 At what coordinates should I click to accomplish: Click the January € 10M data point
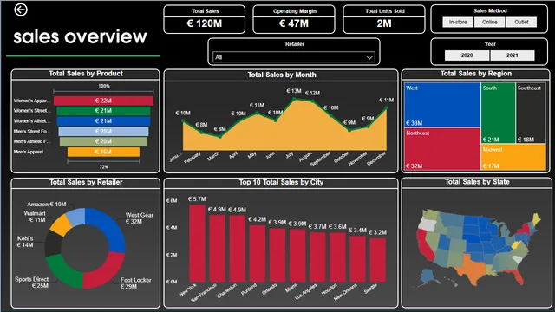183,121
